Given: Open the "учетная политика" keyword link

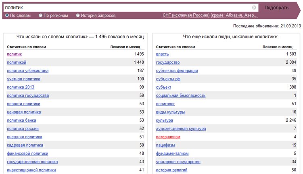Looking at the screenshot, I should click(23, 79).
